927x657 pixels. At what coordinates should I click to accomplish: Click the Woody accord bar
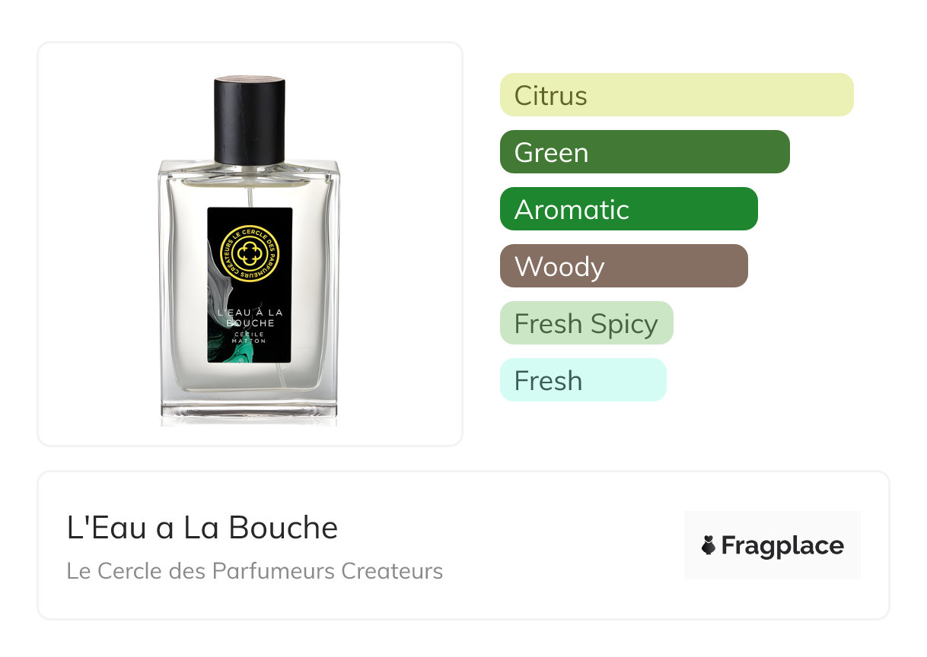click(x=624, y=266)
